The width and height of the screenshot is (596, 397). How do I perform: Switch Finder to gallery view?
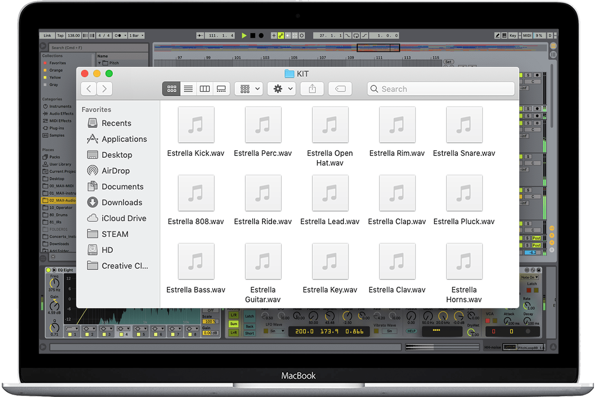tap(221, 89)
